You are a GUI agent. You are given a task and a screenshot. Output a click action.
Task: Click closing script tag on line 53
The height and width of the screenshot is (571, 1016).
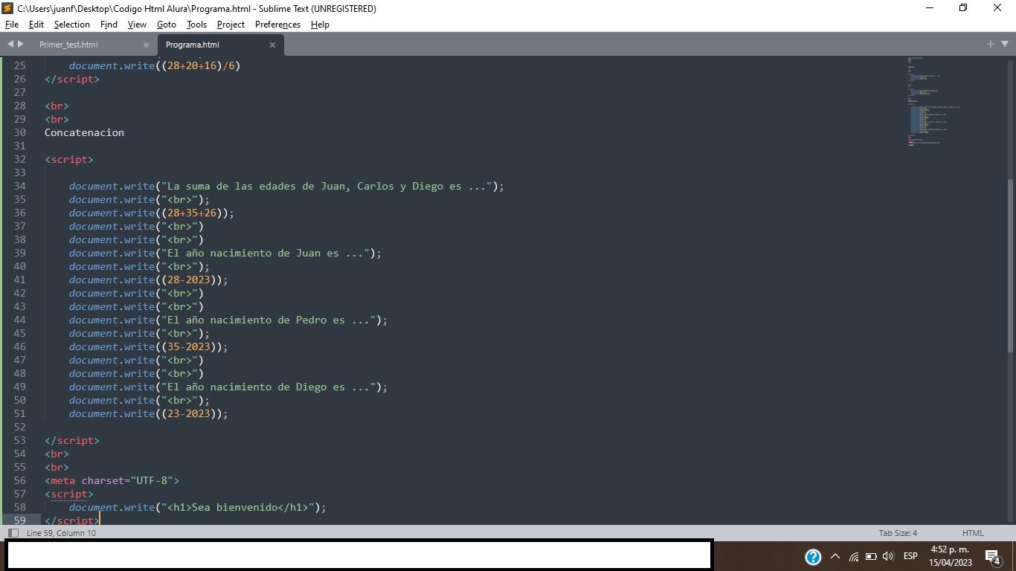(71, 440)
